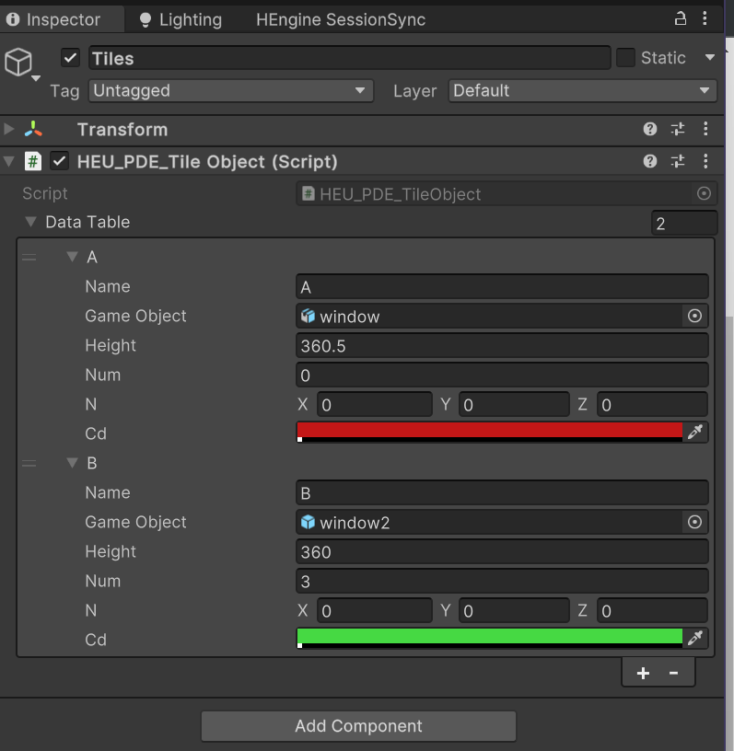
Task: Collapse the Data Table list
Action: pos(30,222)
